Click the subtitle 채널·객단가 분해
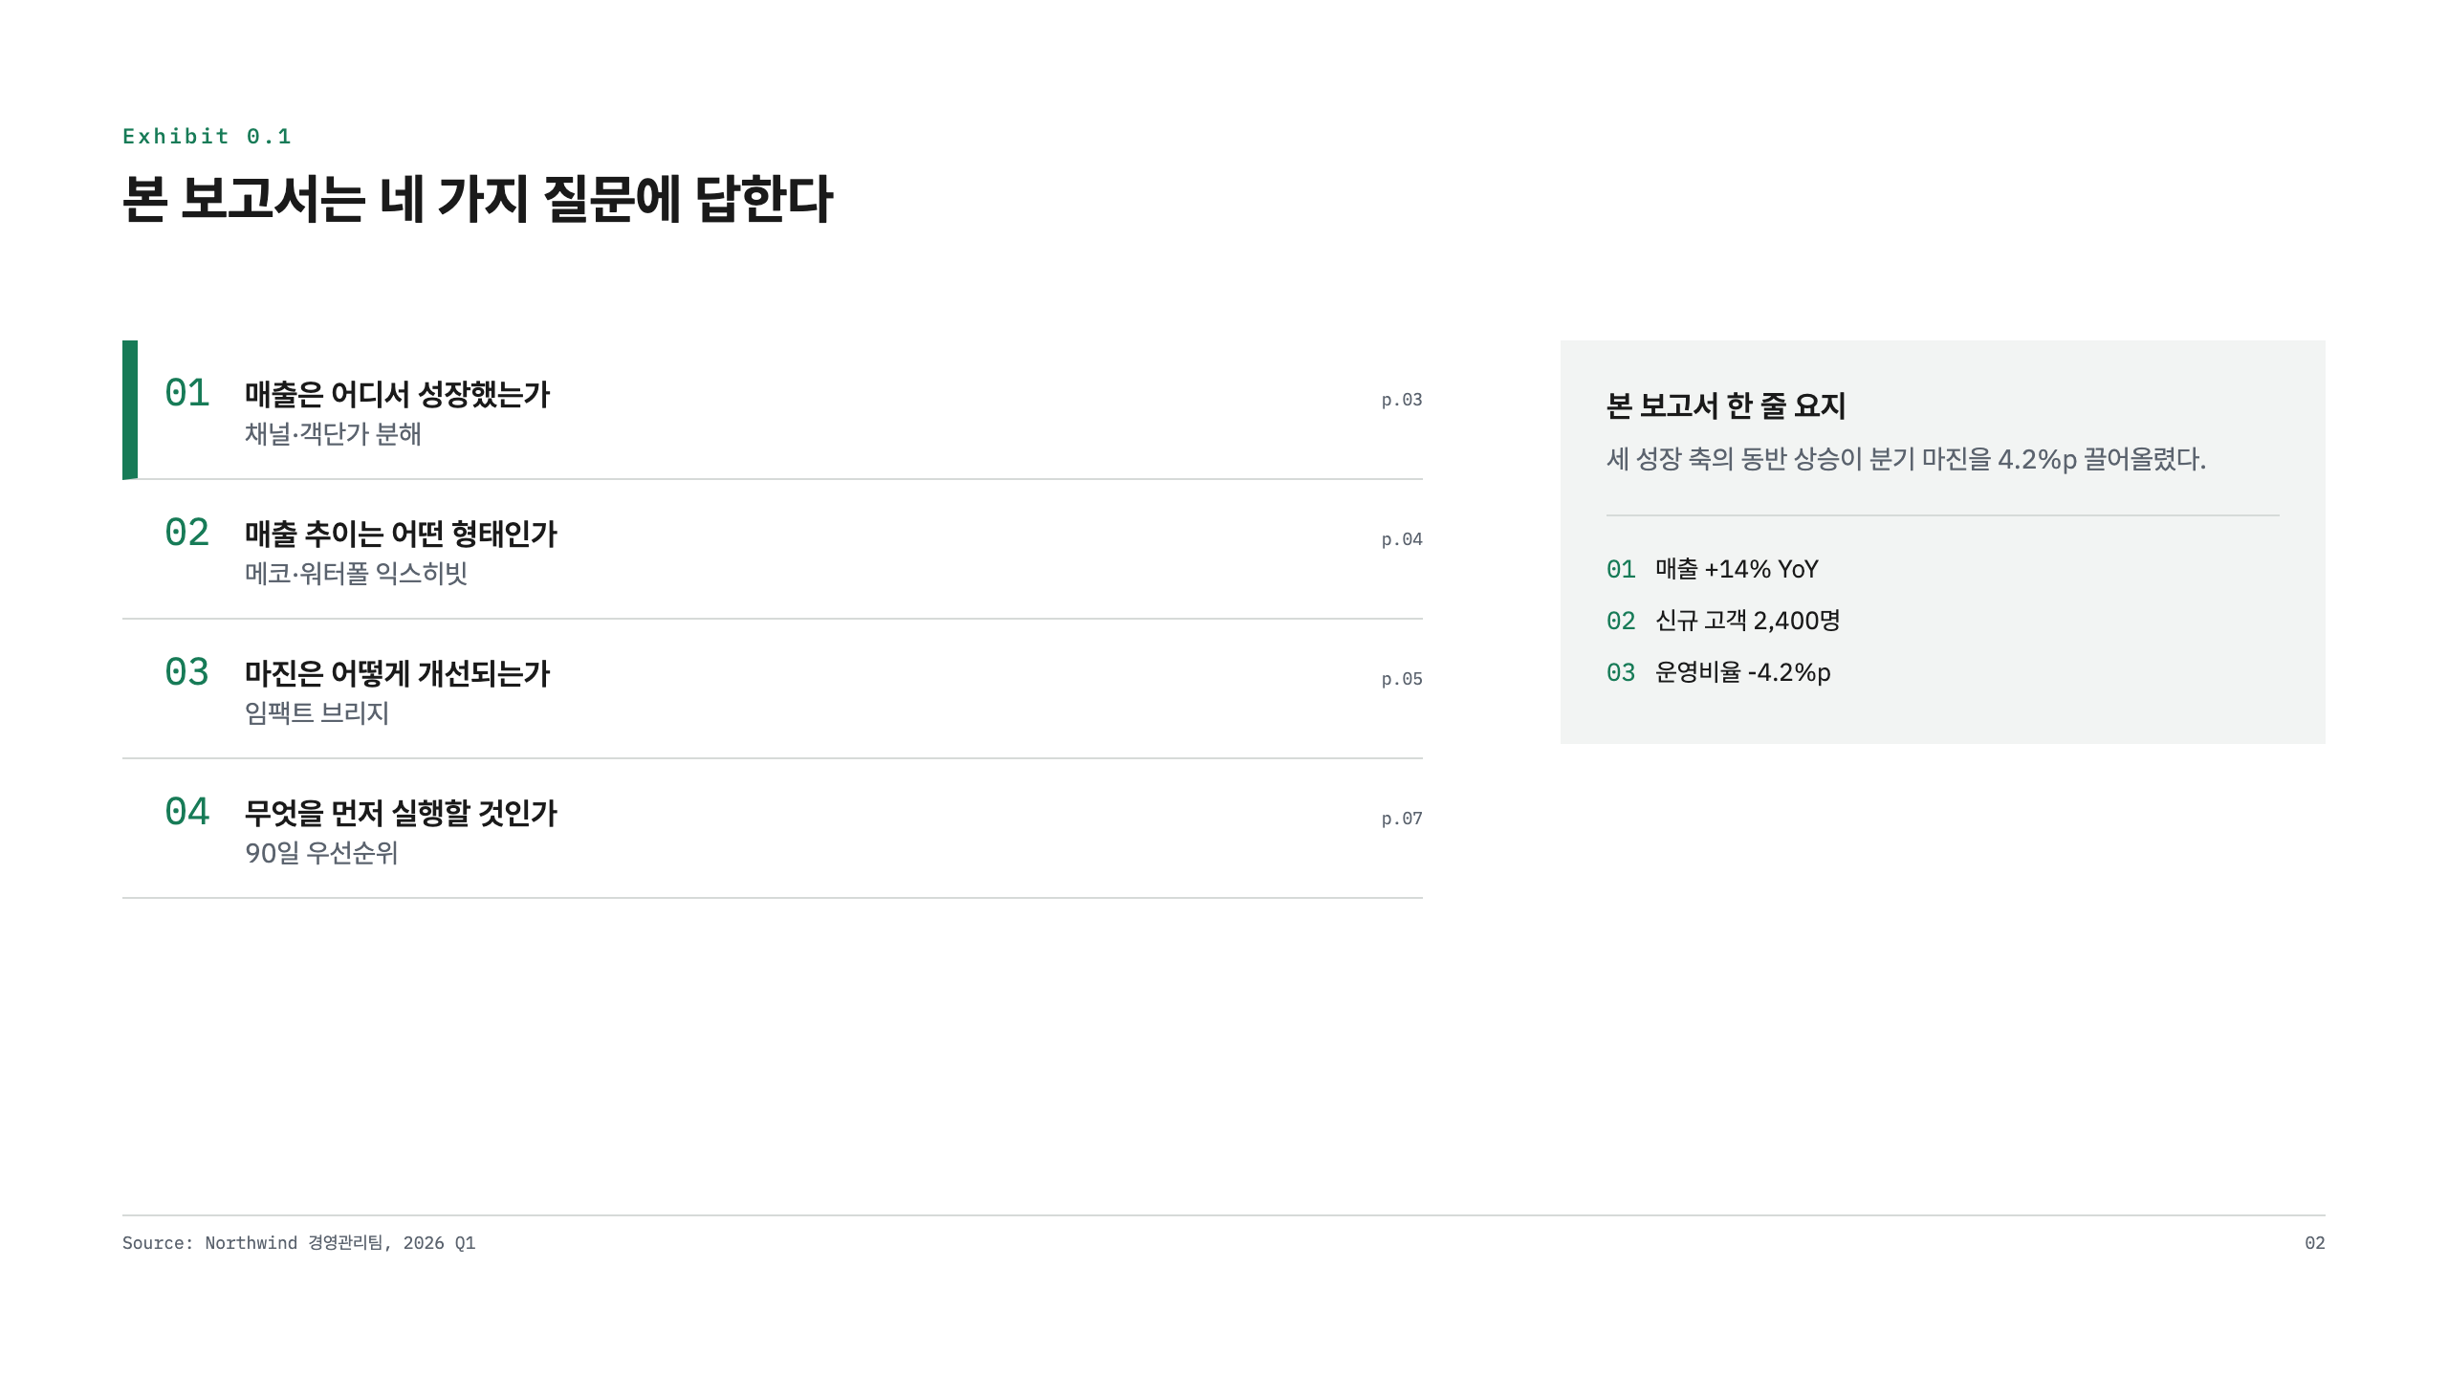 pos(333,434)
